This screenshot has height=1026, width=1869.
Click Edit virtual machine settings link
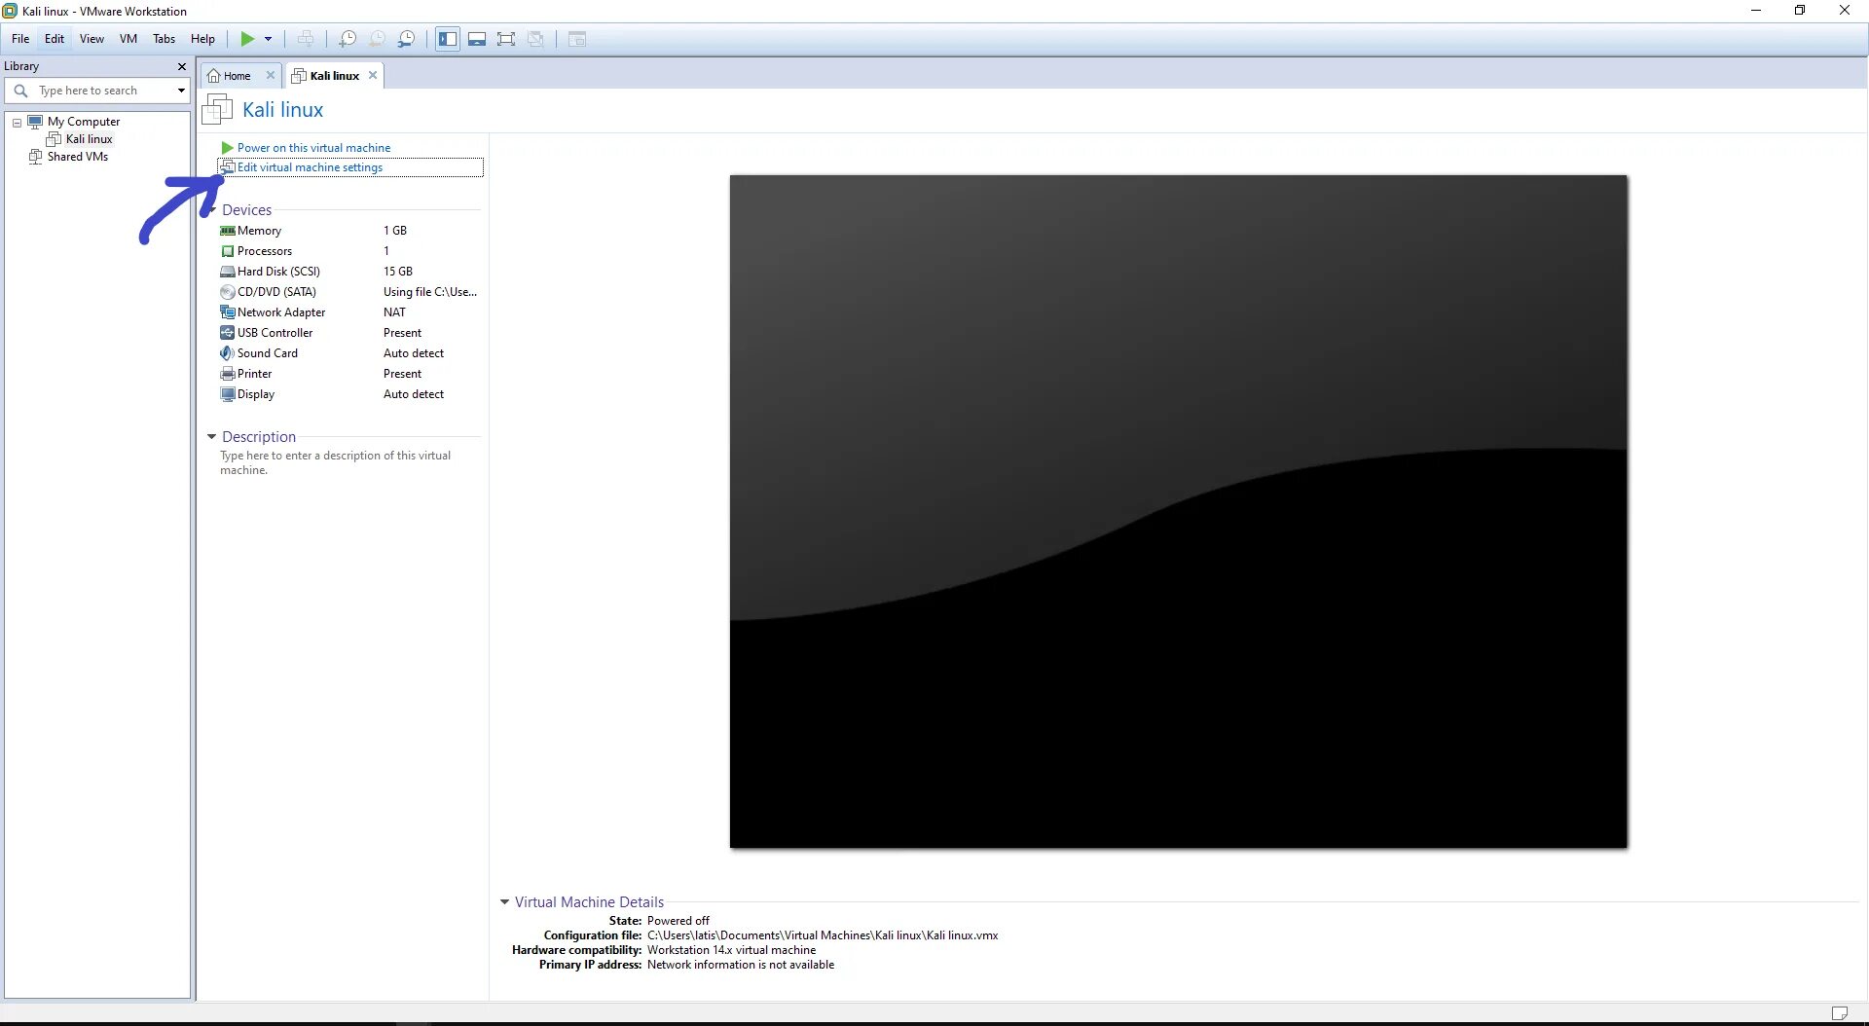click(310, 167)
